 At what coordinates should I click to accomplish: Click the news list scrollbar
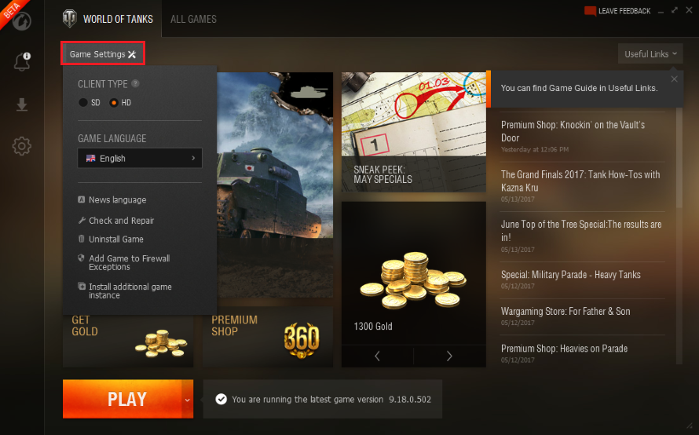click(x=679, y=157)
